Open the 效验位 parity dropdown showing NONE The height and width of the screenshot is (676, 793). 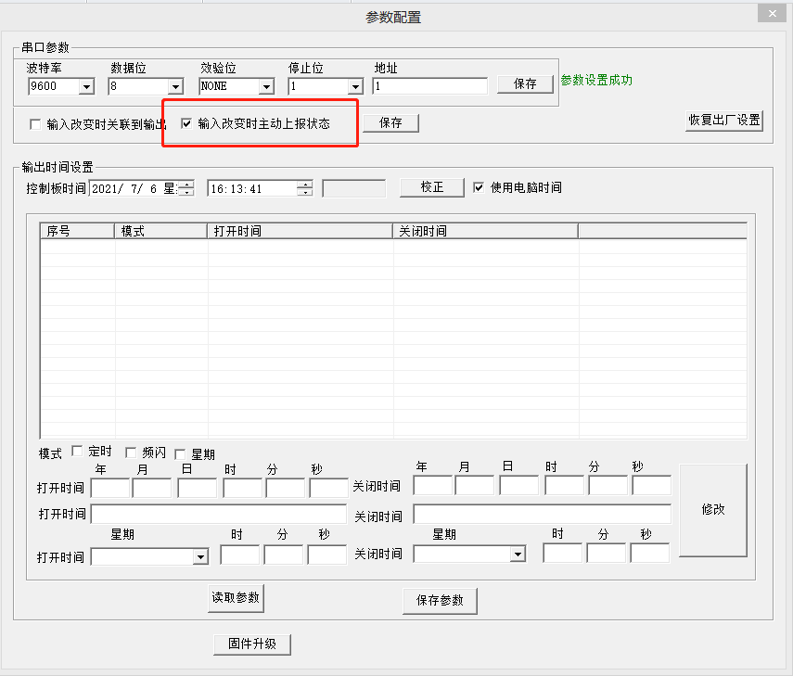click(x=266, y=87)
